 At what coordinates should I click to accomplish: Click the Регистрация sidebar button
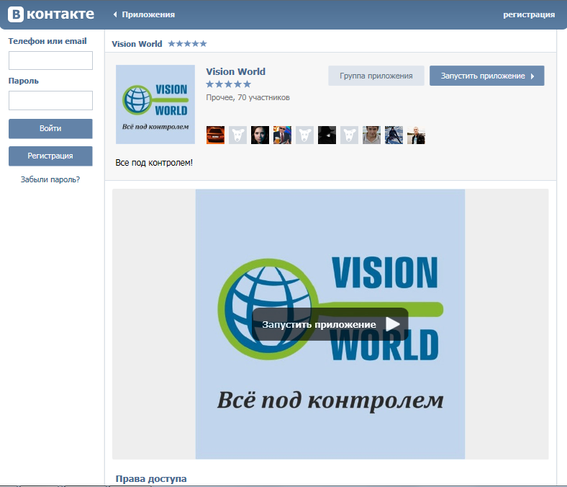coord(50,156)
